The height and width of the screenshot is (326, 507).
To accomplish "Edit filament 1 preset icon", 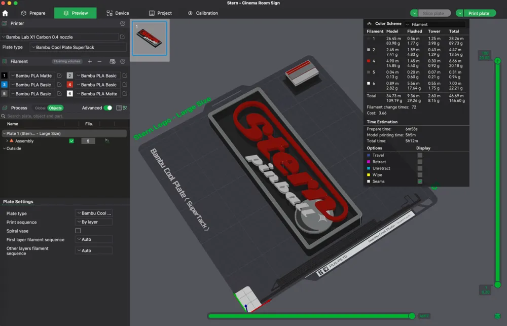I will (59, 76).
